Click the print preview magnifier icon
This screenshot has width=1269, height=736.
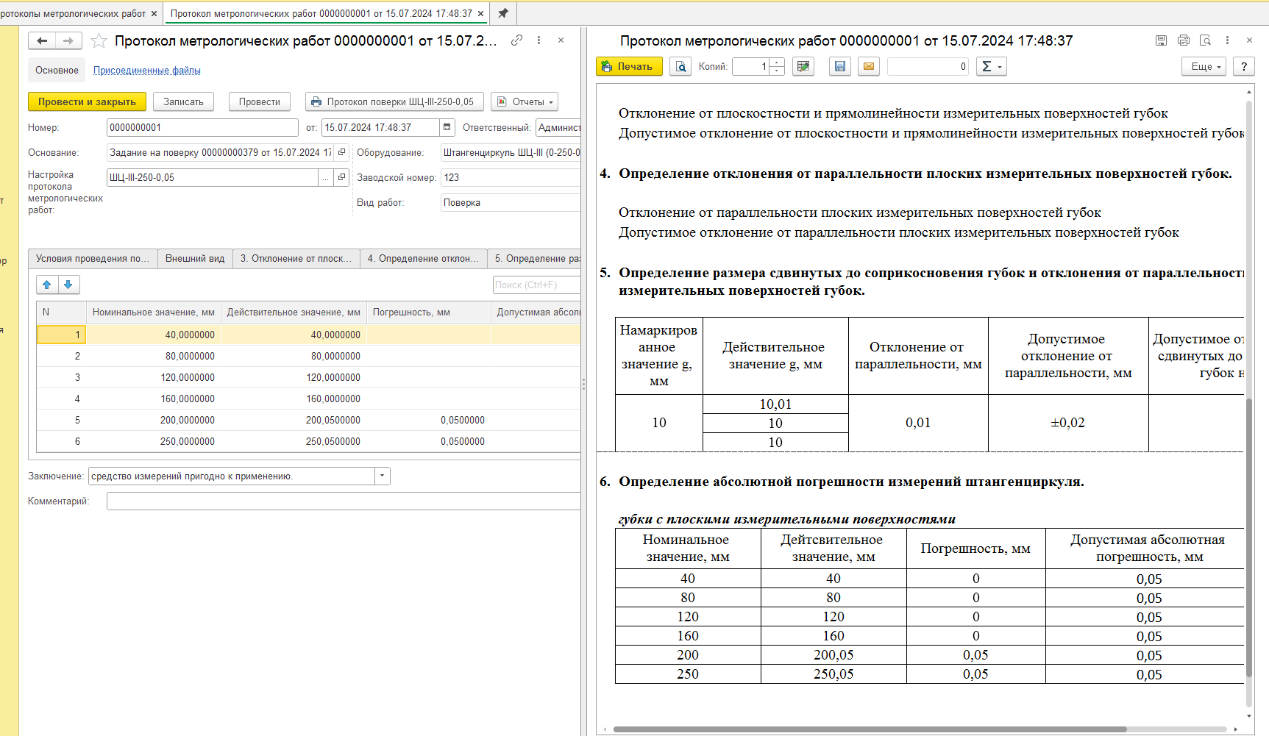pos(680,67)
